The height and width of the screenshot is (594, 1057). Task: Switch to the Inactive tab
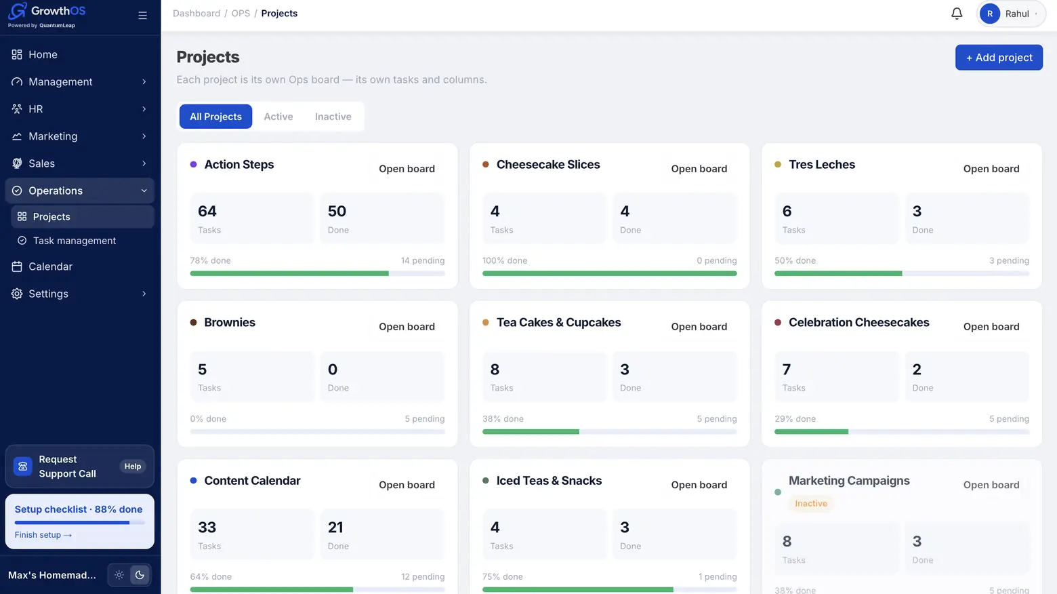coord(333,117)
